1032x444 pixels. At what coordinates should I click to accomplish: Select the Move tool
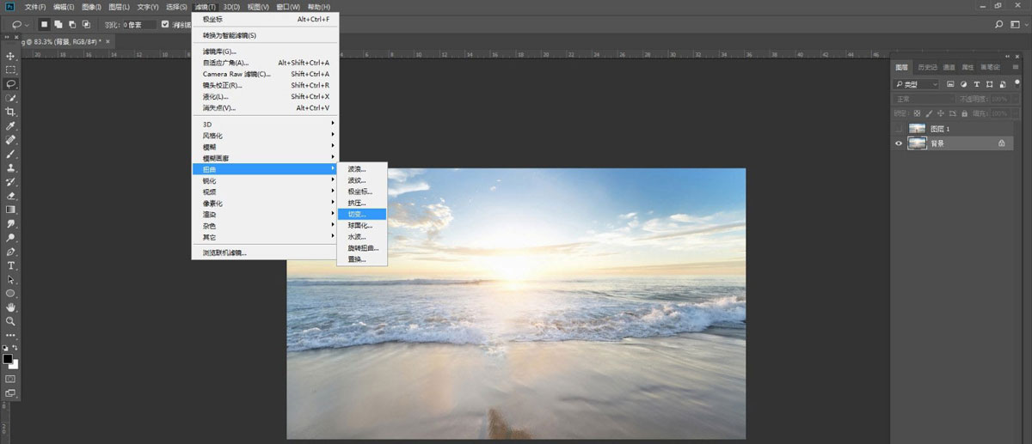click(10, 56)
